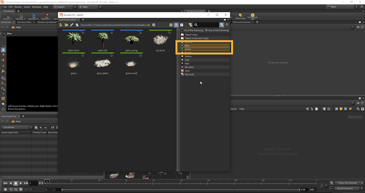Play animation backward

[x=10, y=183]
